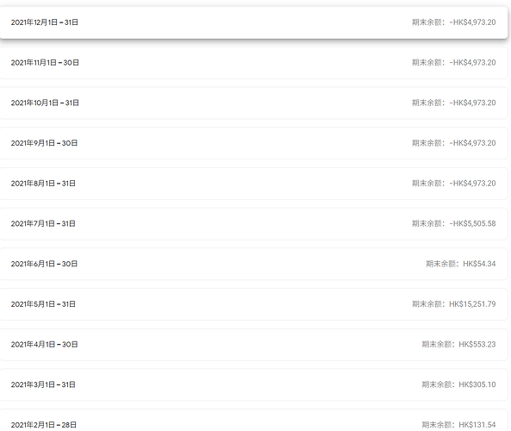Open the 2021年4月1日 – 30日 statement
Image resolution: width=511 pixels, height=431 pixels.
[253, 345]
